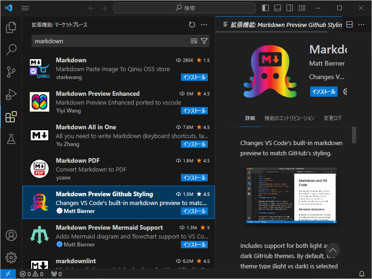The height and width of the screenshot is (279, 372).
Task: Open the Run and Debug view
Action: pos(11,94)
